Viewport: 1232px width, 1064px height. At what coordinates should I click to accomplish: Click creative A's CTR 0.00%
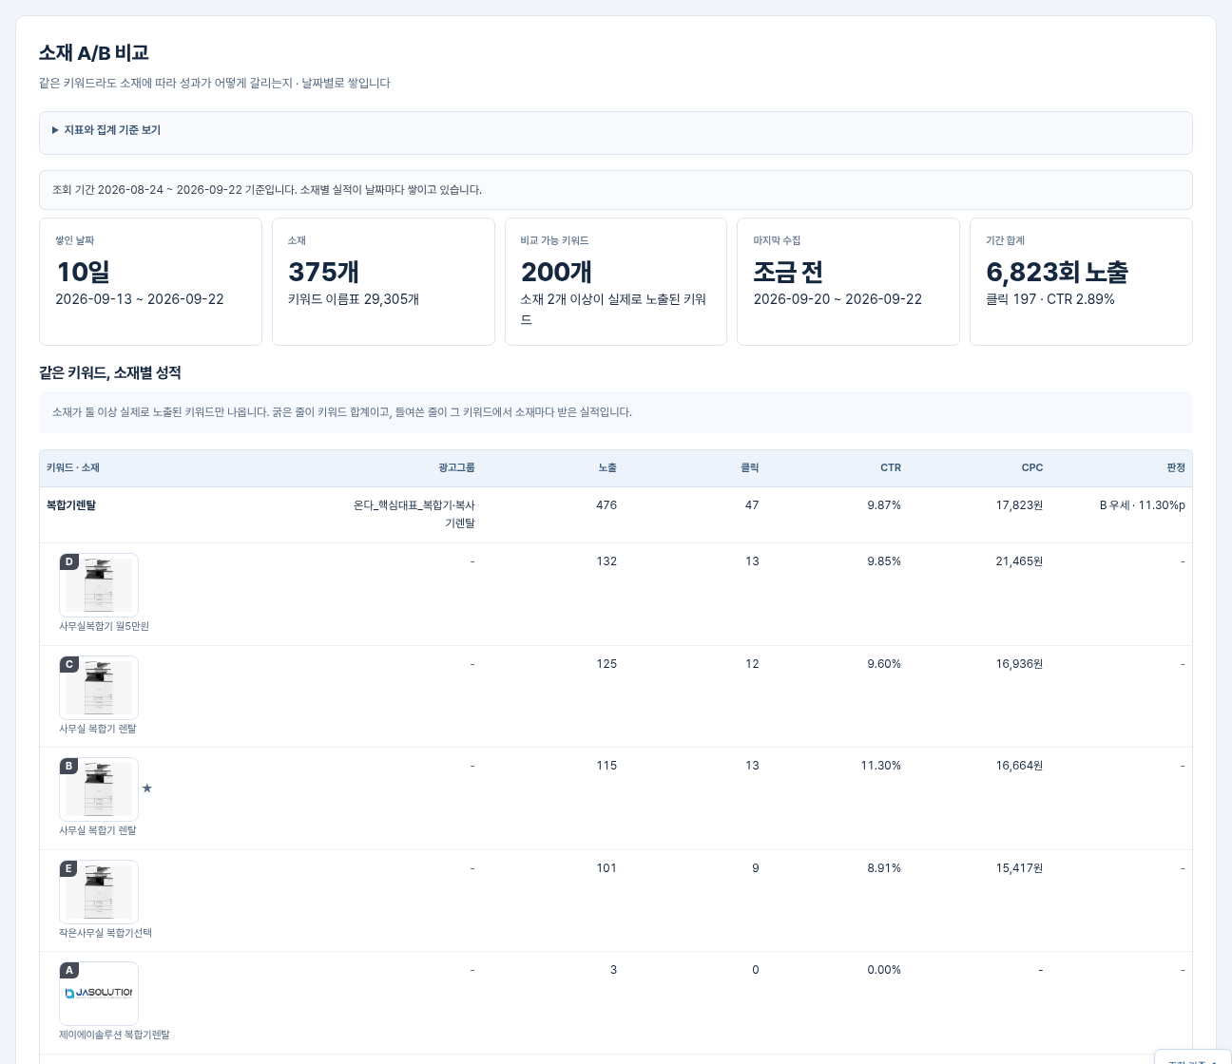(884, 970)
